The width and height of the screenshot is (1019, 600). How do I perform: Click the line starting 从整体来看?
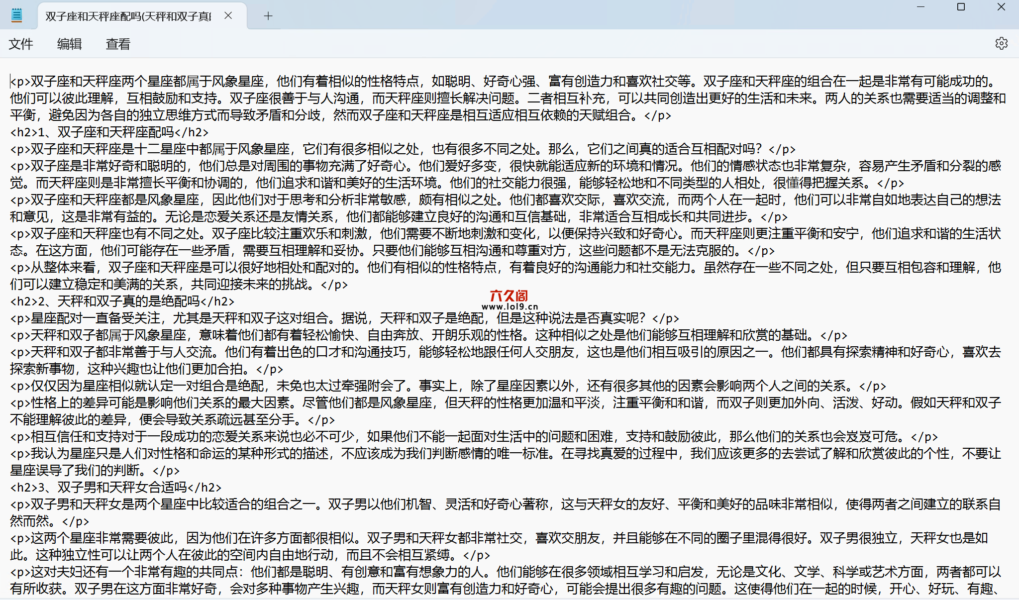tap(506, 276)
